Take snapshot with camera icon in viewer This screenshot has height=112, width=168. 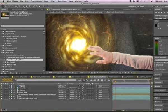[73, 73]
